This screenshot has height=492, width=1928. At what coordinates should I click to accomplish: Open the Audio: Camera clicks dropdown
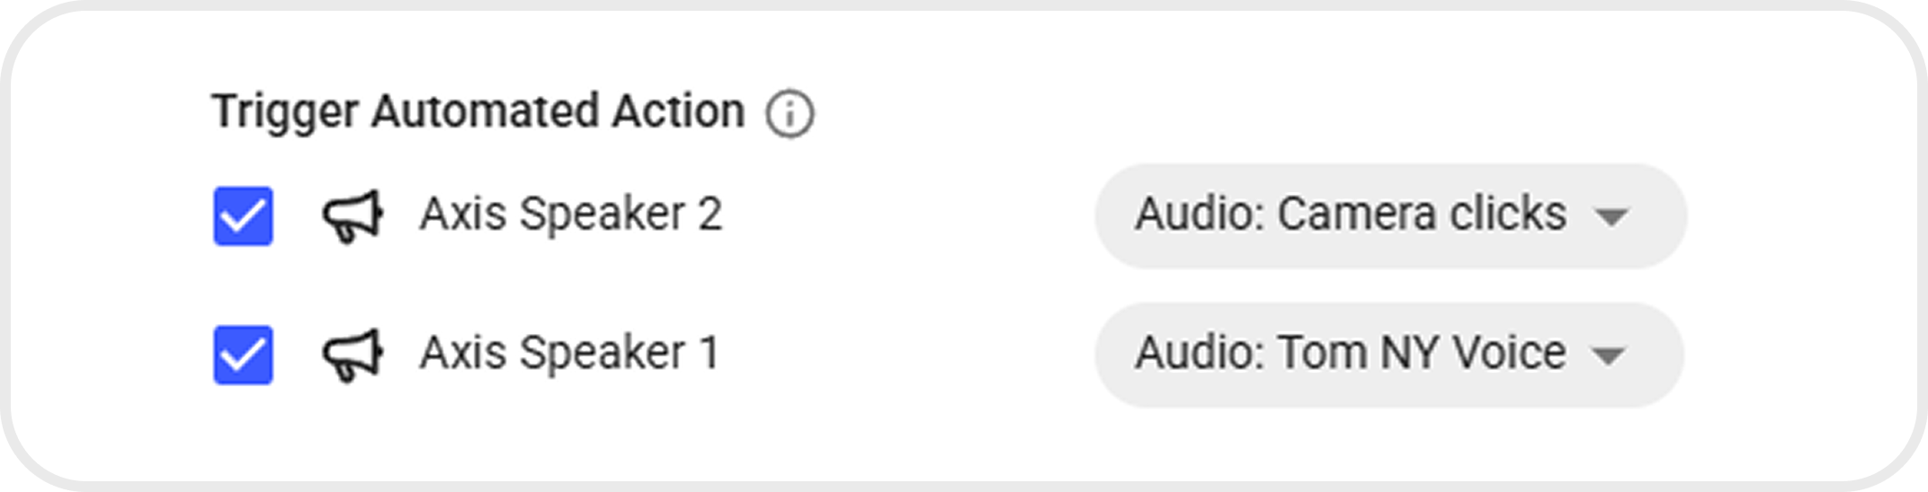tap(1389, 215)
